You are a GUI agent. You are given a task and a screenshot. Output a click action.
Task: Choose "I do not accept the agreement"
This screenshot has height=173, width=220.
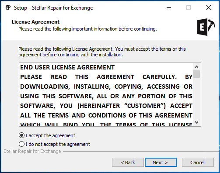pyautogui.click(x=21, y=144)
